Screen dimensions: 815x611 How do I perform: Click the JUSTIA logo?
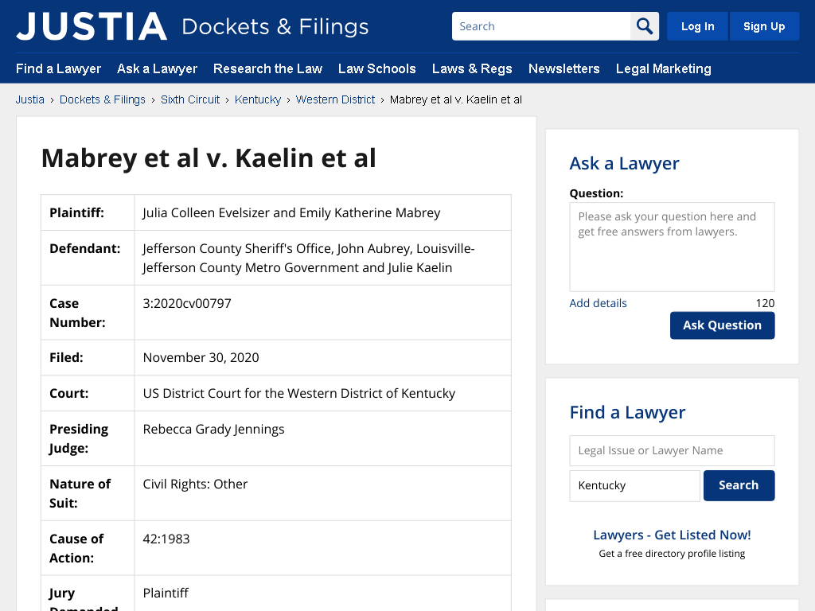(92, 26)
